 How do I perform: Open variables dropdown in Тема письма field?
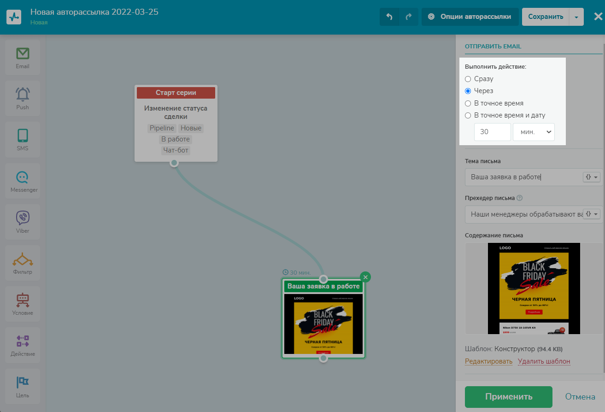coord(592,177)
